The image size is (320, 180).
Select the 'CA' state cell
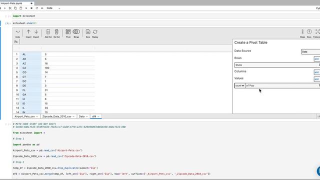[30, 68]
